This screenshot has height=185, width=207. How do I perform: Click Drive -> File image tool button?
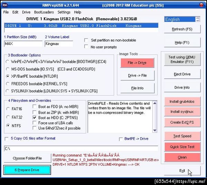137,76
